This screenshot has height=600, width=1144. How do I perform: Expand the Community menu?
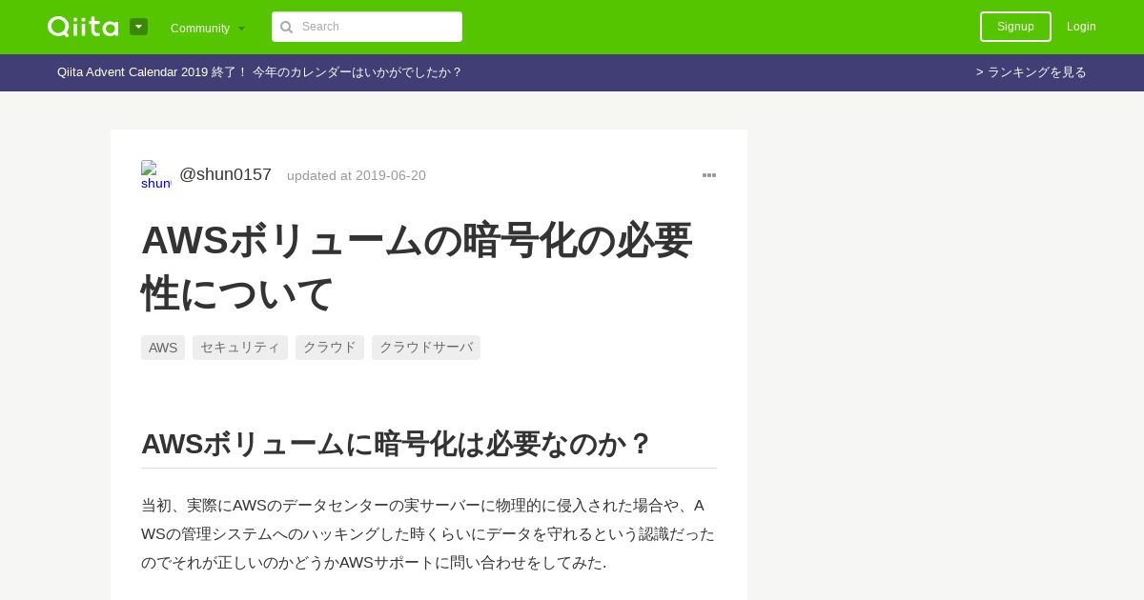[208, 28]
